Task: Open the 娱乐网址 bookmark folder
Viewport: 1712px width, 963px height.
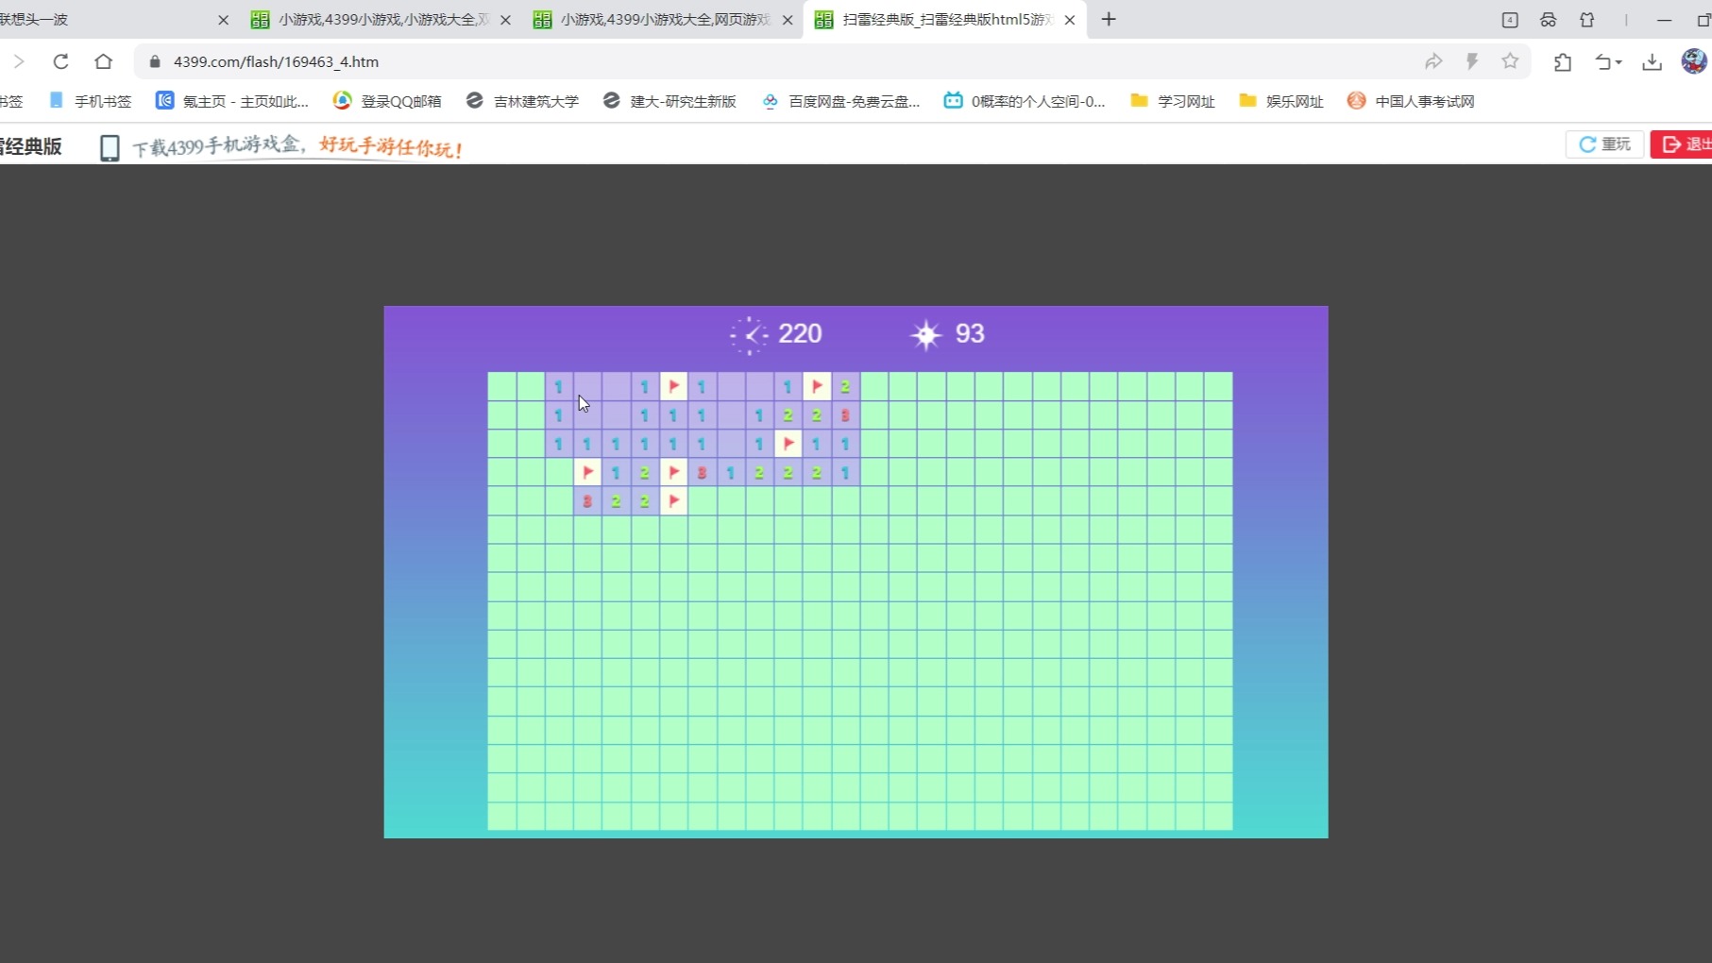Action: 1281,101
